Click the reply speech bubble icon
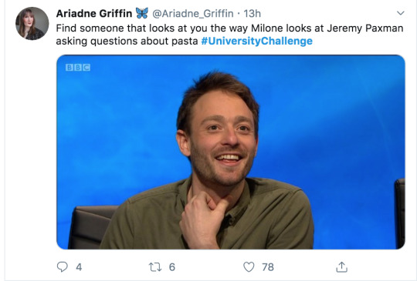Viewport: 417px width, 281px height. [63, 266]
